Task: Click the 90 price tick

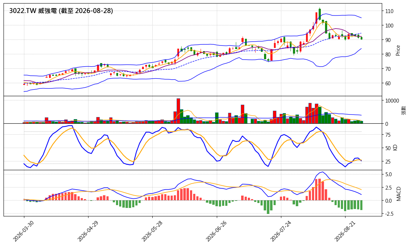Action: point(388,40)
